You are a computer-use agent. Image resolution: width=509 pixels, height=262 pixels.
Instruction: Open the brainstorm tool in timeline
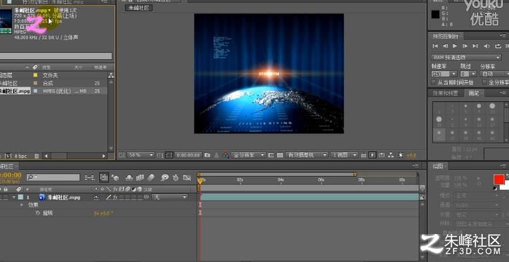165,177
